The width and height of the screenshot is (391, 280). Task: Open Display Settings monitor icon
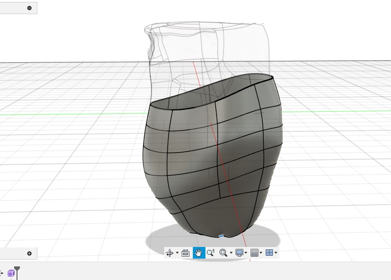click(239, 253)
